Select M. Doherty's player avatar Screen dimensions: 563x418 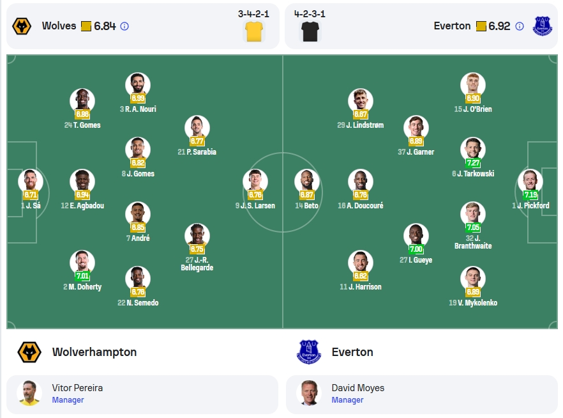coord(82,263)
